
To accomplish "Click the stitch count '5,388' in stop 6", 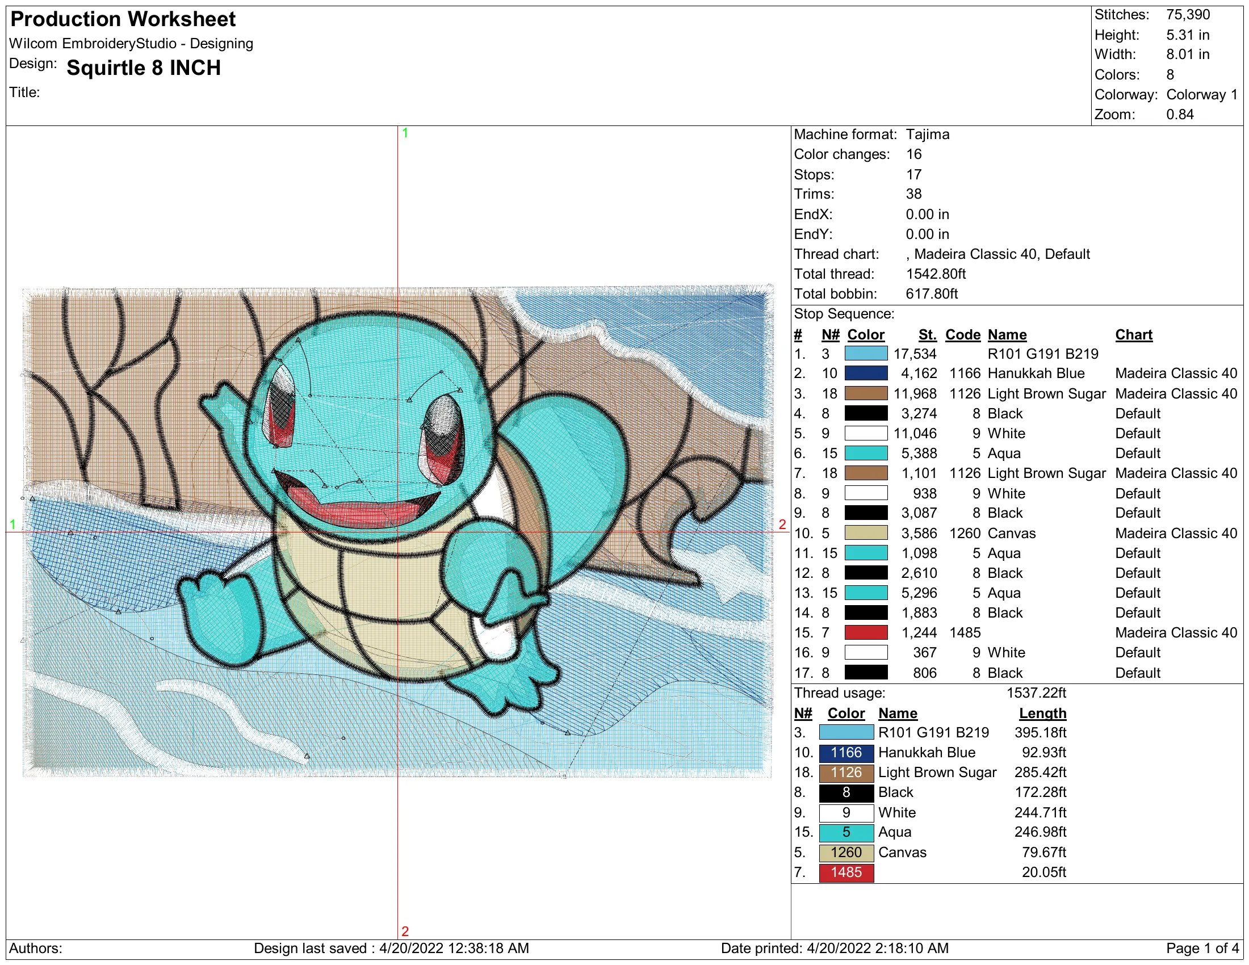I will click(919, 454).
